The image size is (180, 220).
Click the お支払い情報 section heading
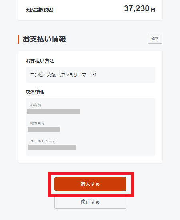[x=44, y=39]
